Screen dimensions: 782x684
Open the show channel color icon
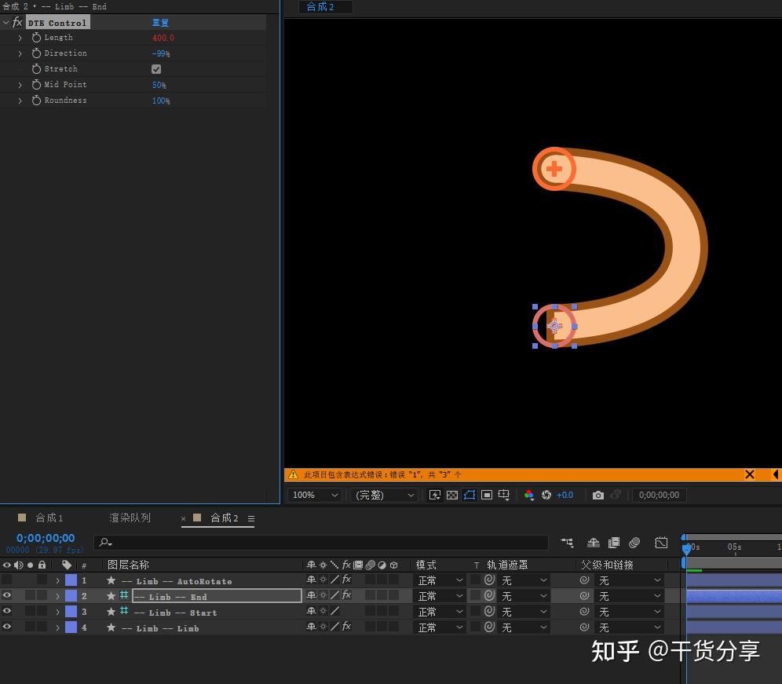528,495
